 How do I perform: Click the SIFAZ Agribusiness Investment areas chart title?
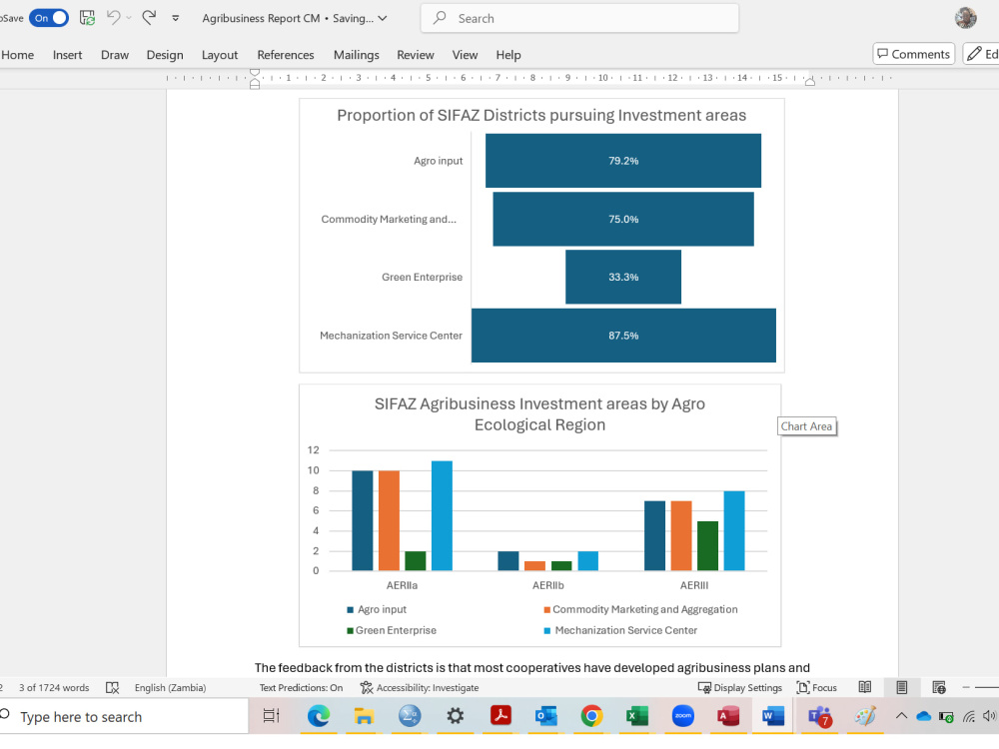tap(539, 414)
